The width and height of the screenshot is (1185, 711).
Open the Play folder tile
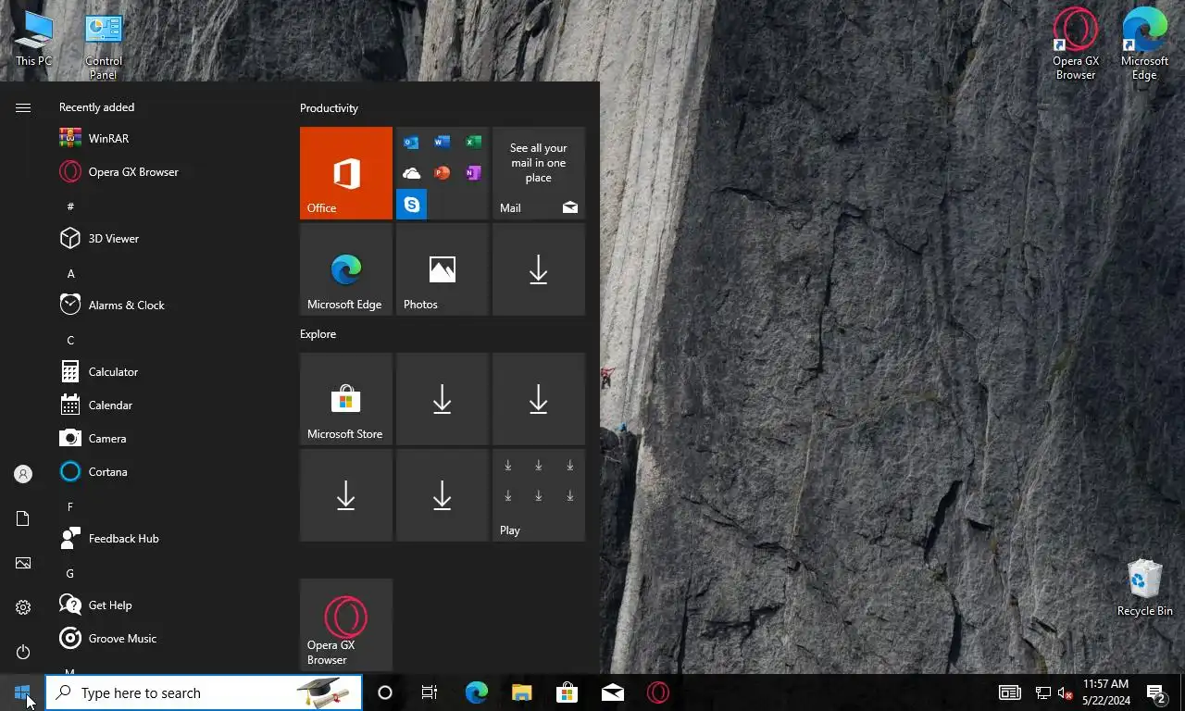pyautogui.click(x=539, y=495)
